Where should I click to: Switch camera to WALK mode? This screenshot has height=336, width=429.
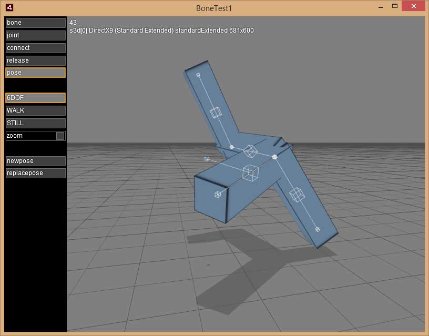point(35,110)
